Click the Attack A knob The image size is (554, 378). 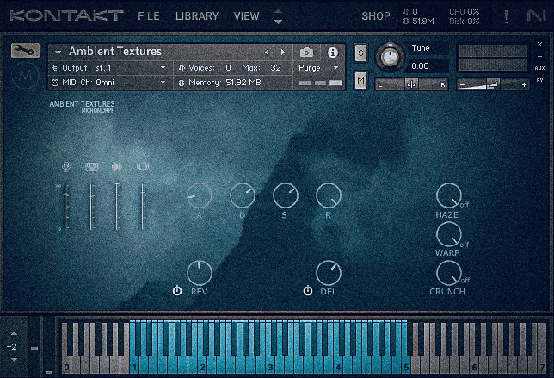(x=200, y=195)
